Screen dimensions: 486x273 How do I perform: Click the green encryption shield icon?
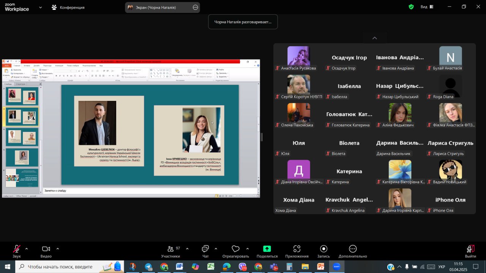pyautogui.click(x=411, y=7)
